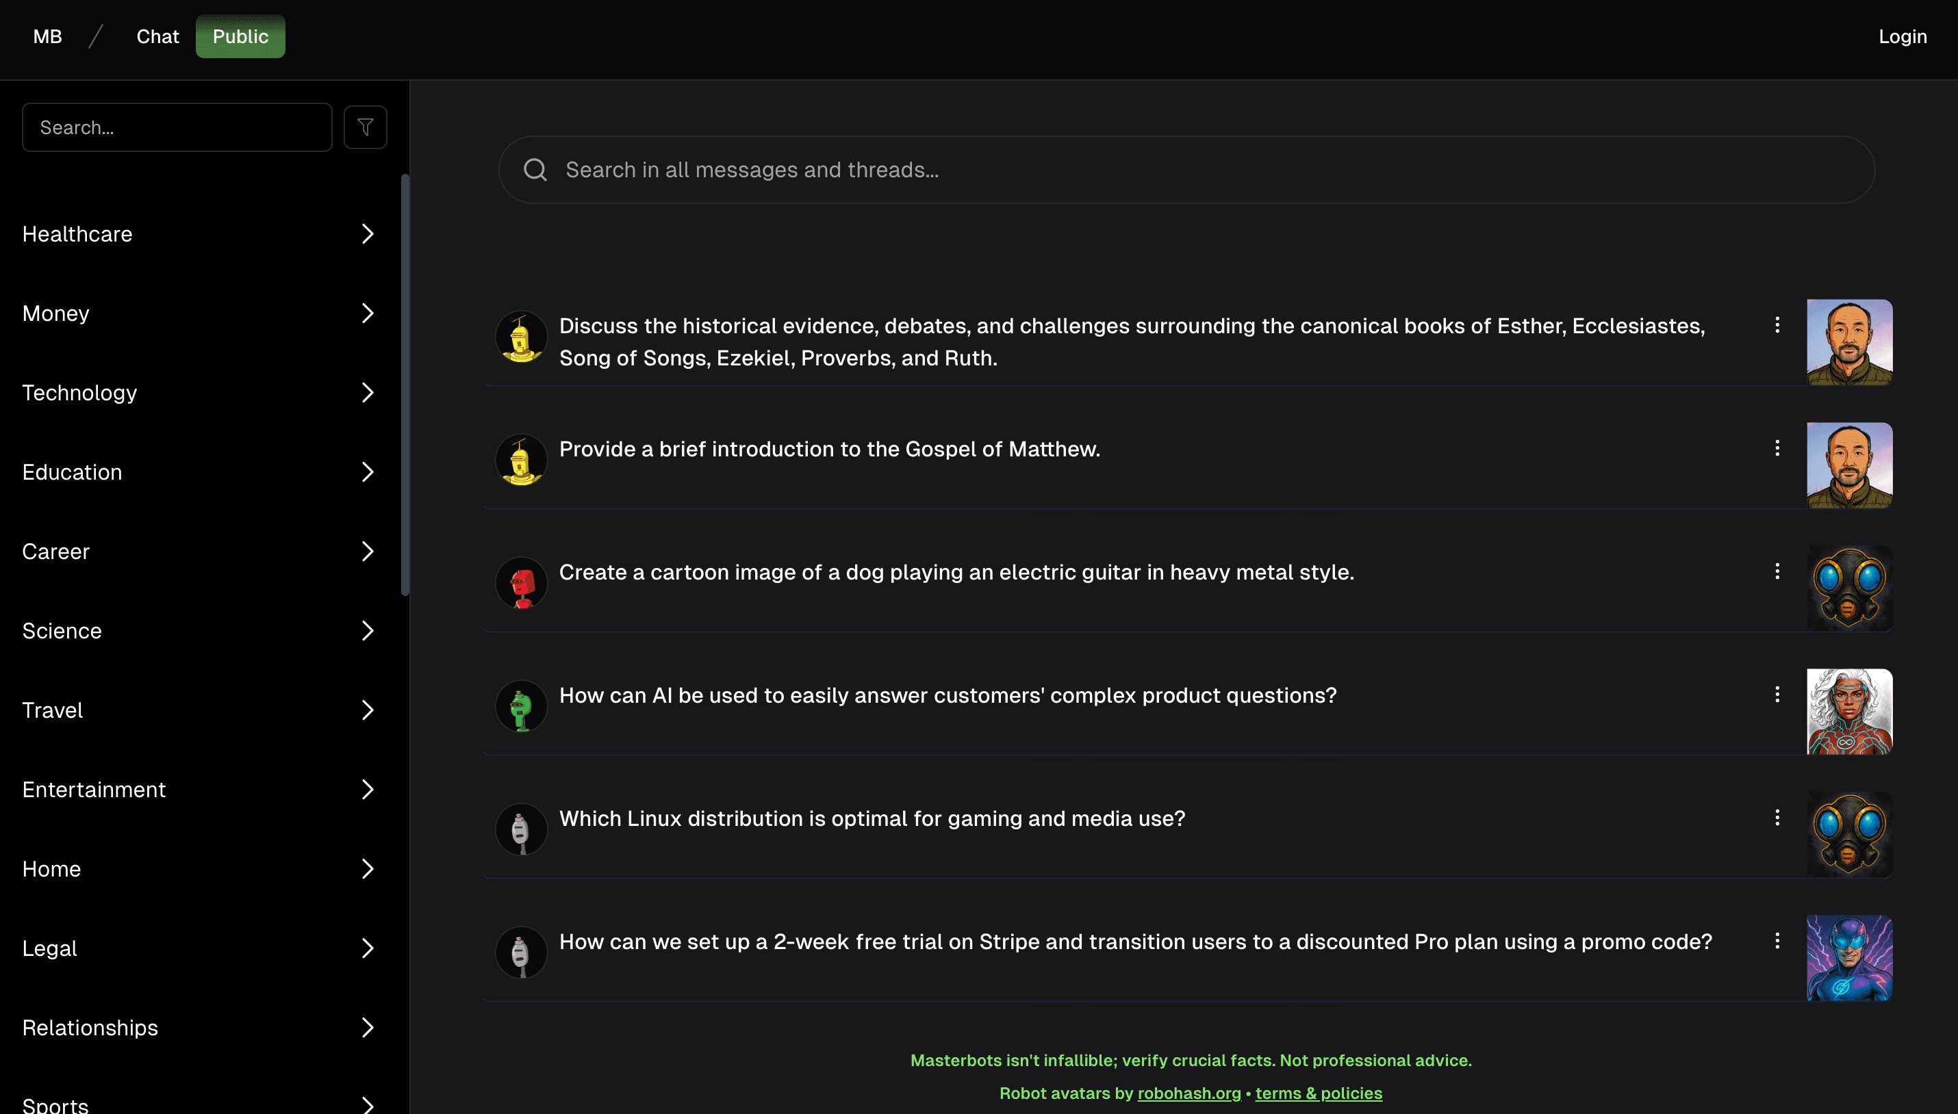This screenshot has width=1958, height=1114.
Task: Click the yellow robot avatar beside the Esther discussion
Action: click(521, 337)
